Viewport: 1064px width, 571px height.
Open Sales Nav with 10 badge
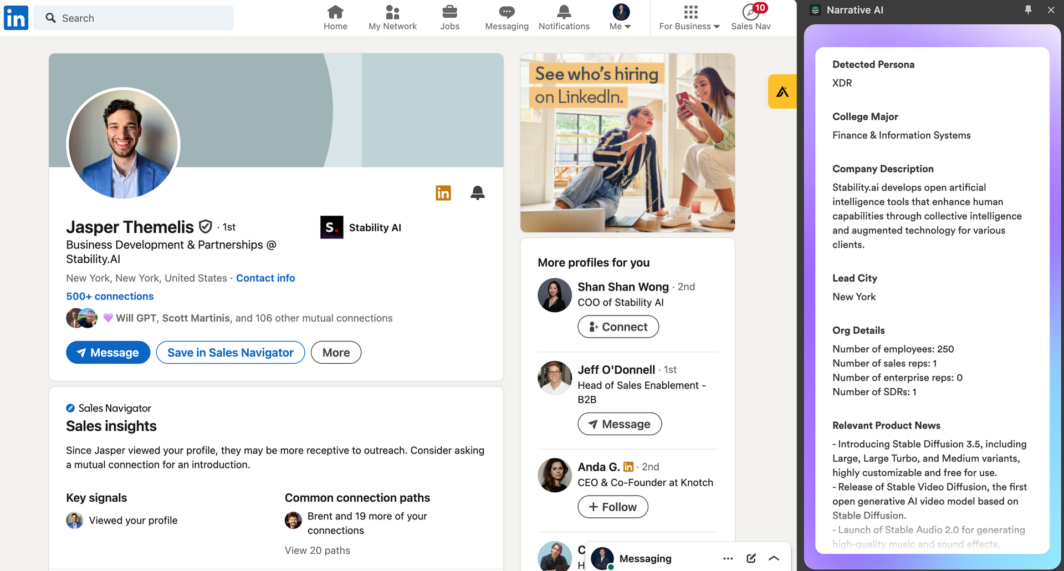click(751, 18)
